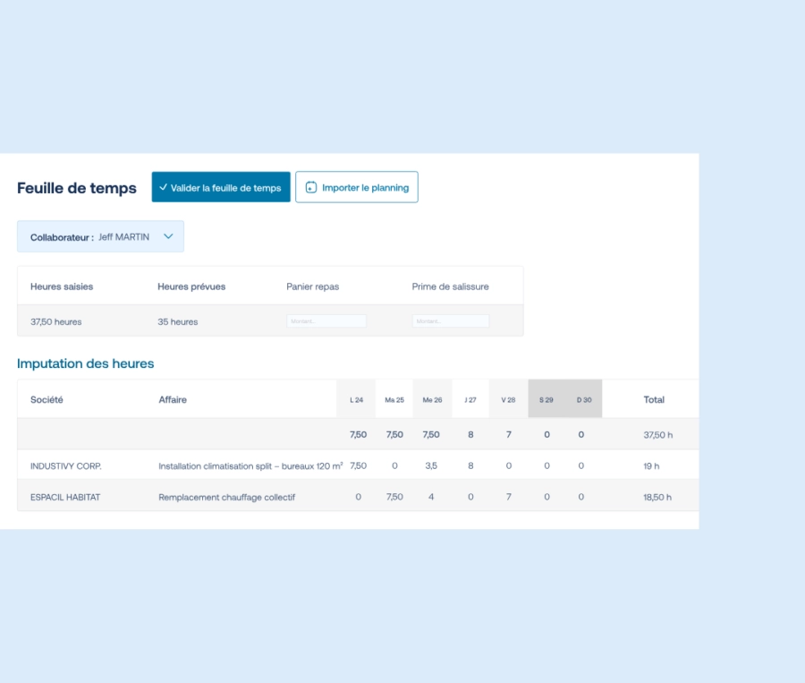Click the Société column header
This screenshot has height=683, width=805.
(47, 400)
